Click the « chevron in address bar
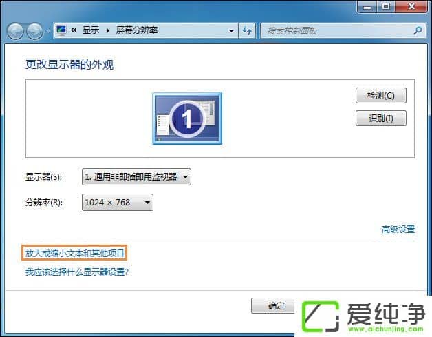Screen dimensions: 432x337 [74, 31]
